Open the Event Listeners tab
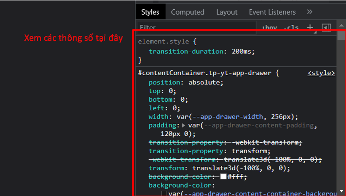 pyautogui.click(x=272, y=12)
